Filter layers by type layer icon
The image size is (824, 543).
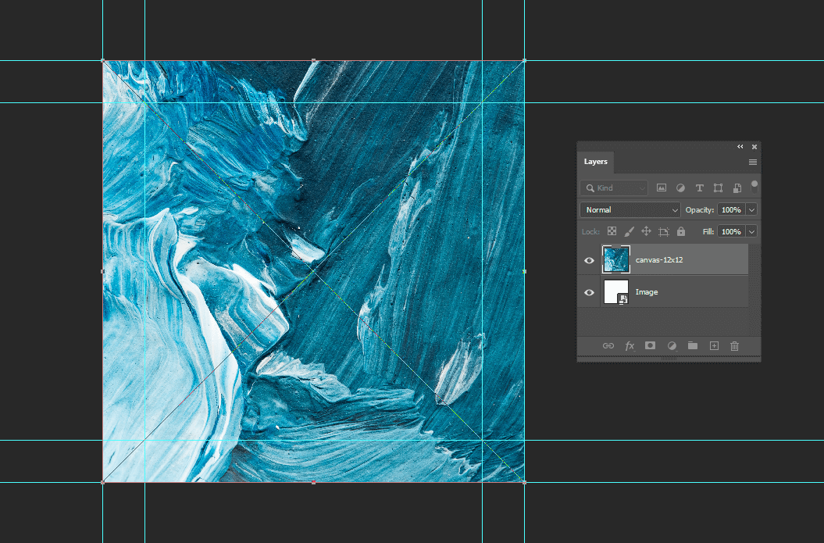699,188
